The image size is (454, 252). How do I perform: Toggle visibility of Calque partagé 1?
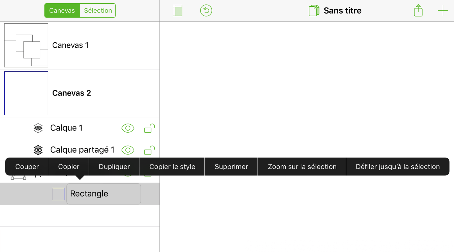coord(128,150)
